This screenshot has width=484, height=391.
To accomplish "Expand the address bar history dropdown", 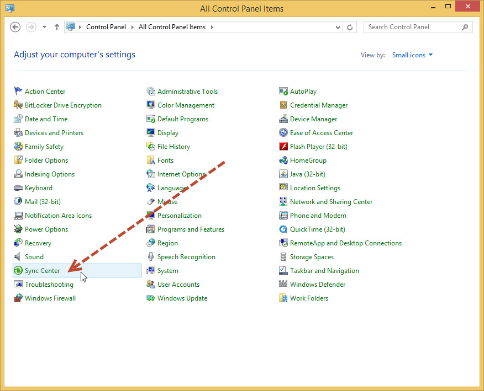I will (x=338, y=27).
